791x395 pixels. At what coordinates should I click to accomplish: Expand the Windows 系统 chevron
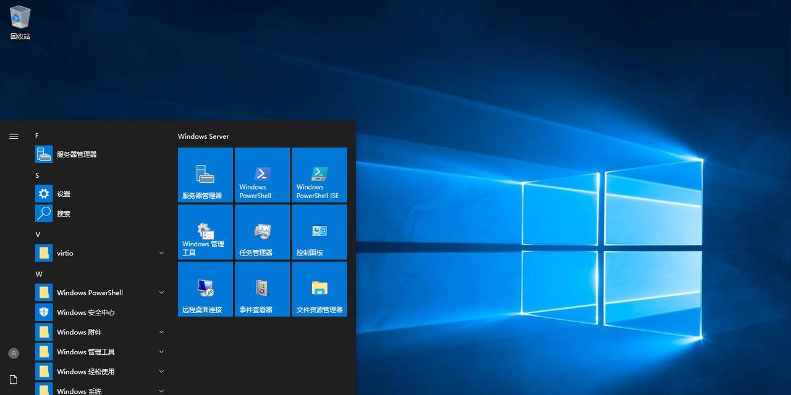point(161,391)
